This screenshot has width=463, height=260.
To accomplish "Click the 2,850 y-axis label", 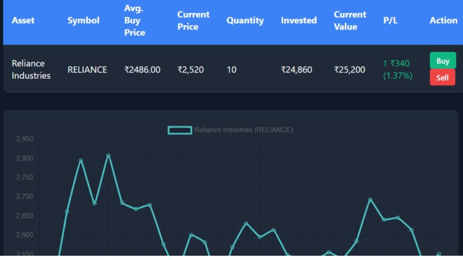I will (24, 139).
